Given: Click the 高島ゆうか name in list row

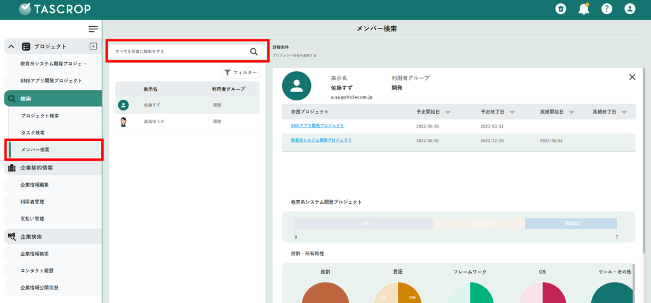Looking at the screenshot, I should (x=154, y=122).
